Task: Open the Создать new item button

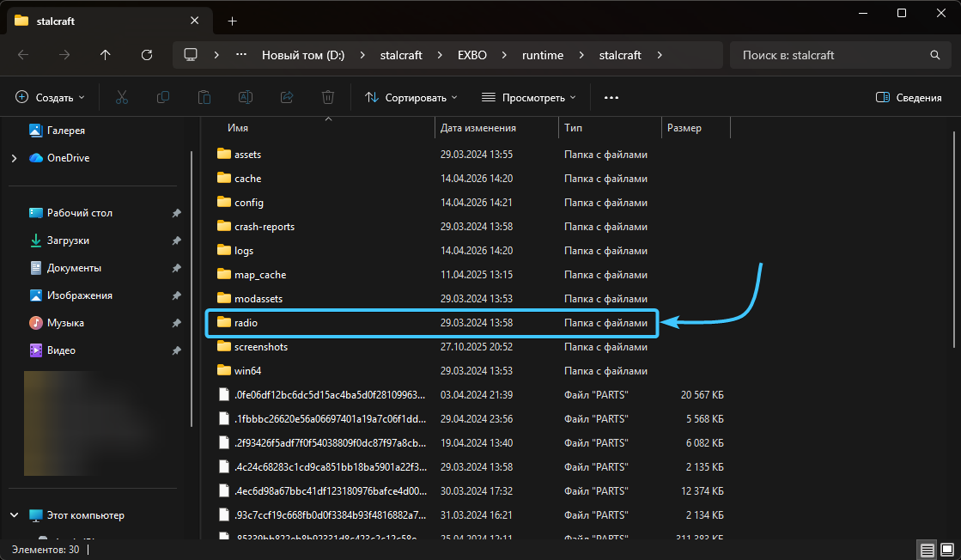Action: [x=50, y=98]
